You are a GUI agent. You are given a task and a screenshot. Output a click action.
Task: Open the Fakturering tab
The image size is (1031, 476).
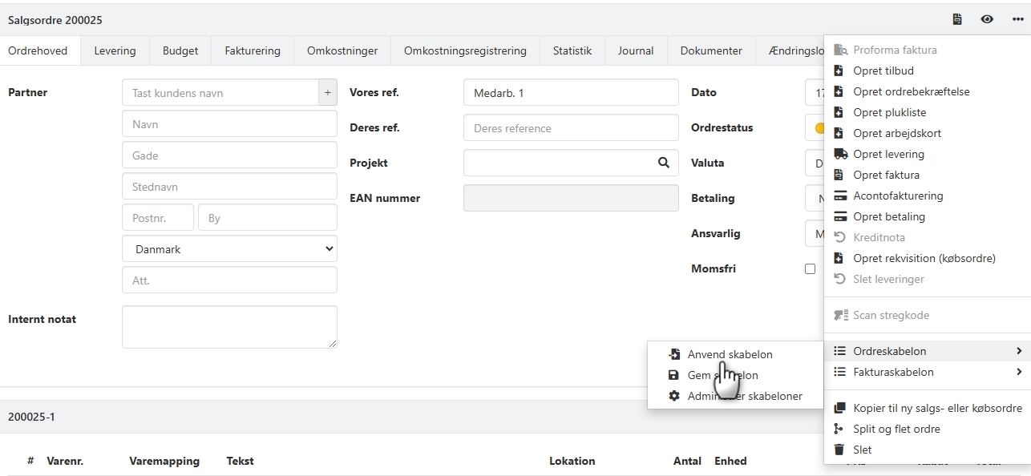253,50
